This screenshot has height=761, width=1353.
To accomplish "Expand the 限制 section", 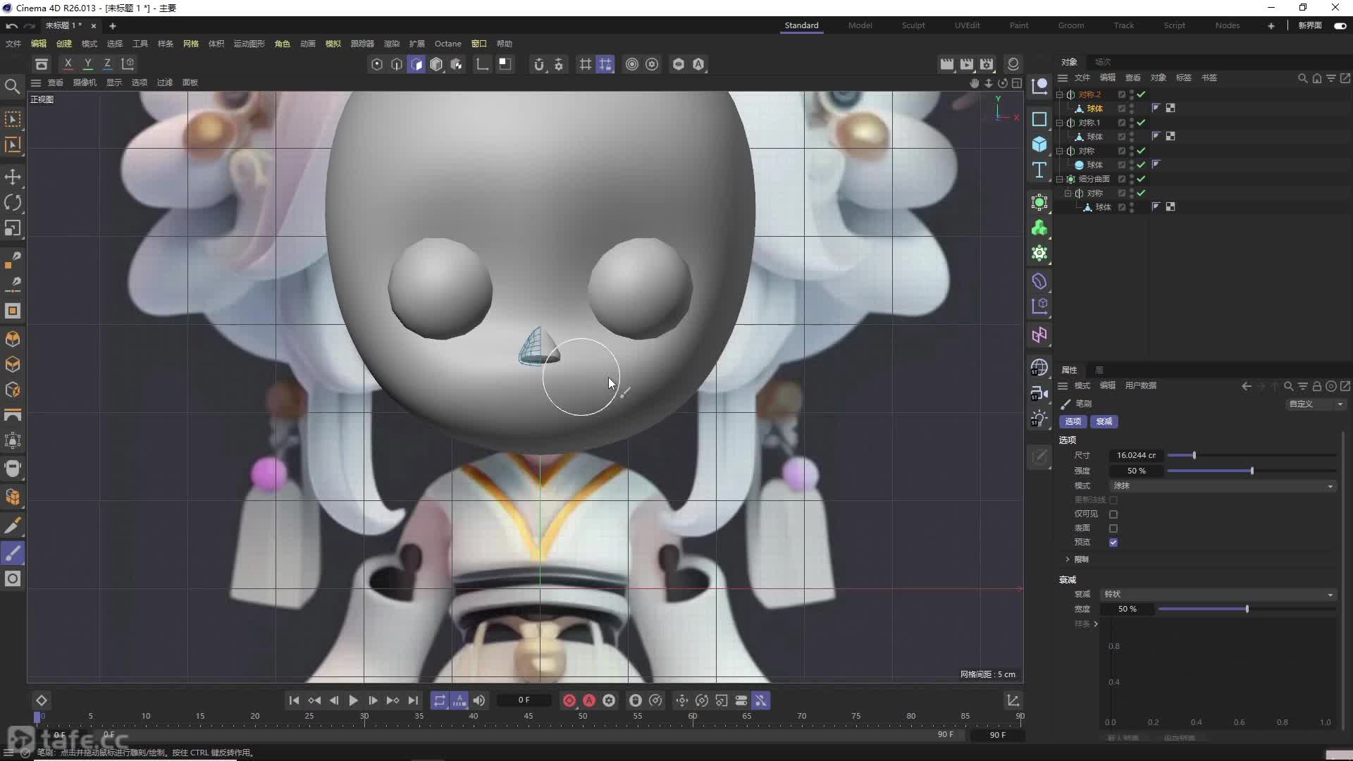I will [1068, 559].
